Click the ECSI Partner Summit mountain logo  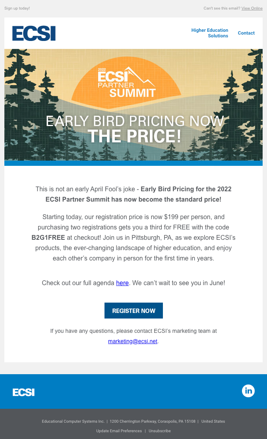click(x=127, y=83)
